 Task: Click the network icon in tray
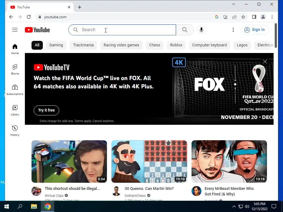click(x=241, y=206)
